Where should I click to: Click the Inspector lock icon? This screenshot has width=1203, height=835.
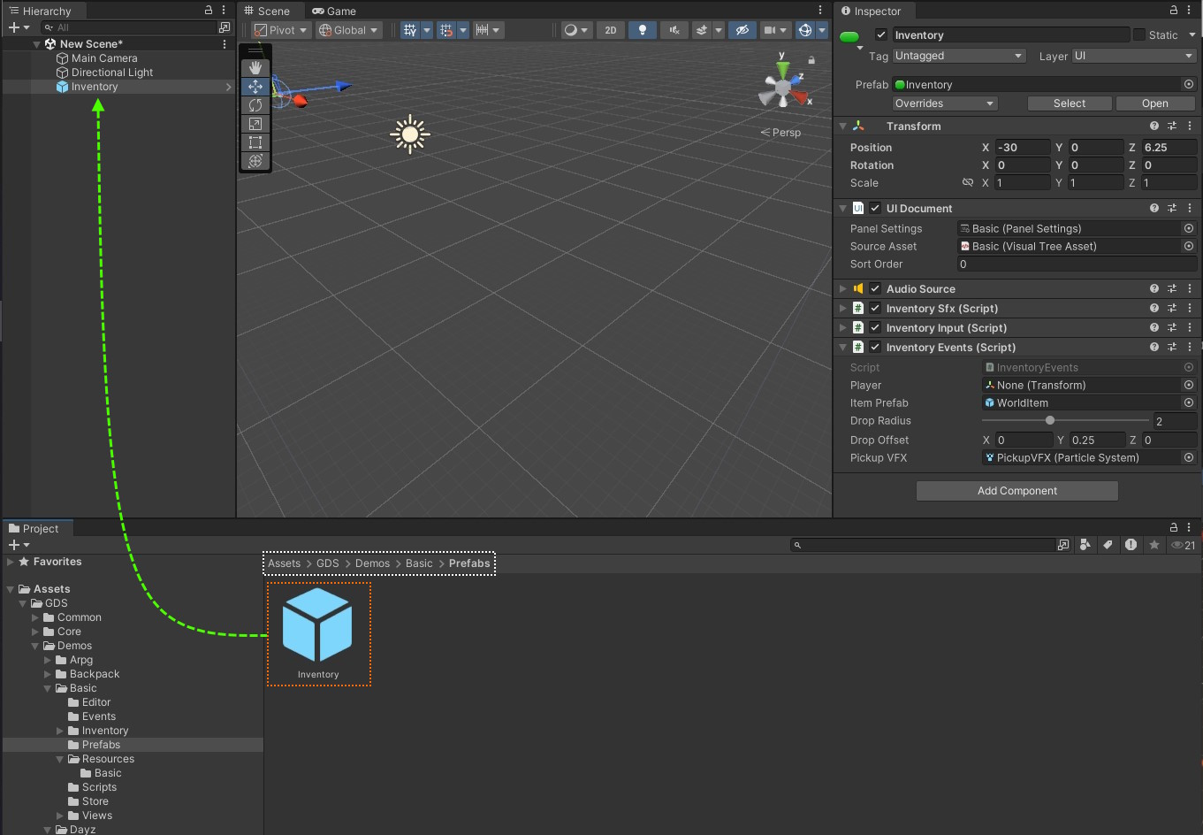pyautogui.click(x=1174, y=11)
